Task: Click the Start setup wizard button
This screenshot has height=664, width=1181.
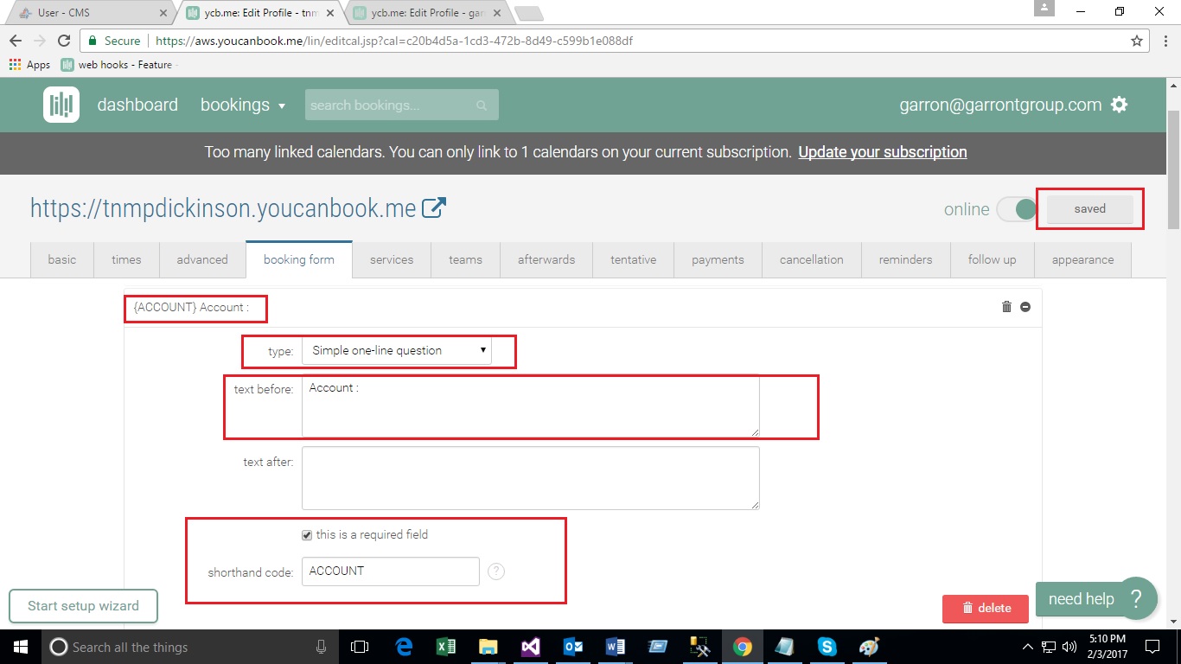Action: click(x=83, y=606)
